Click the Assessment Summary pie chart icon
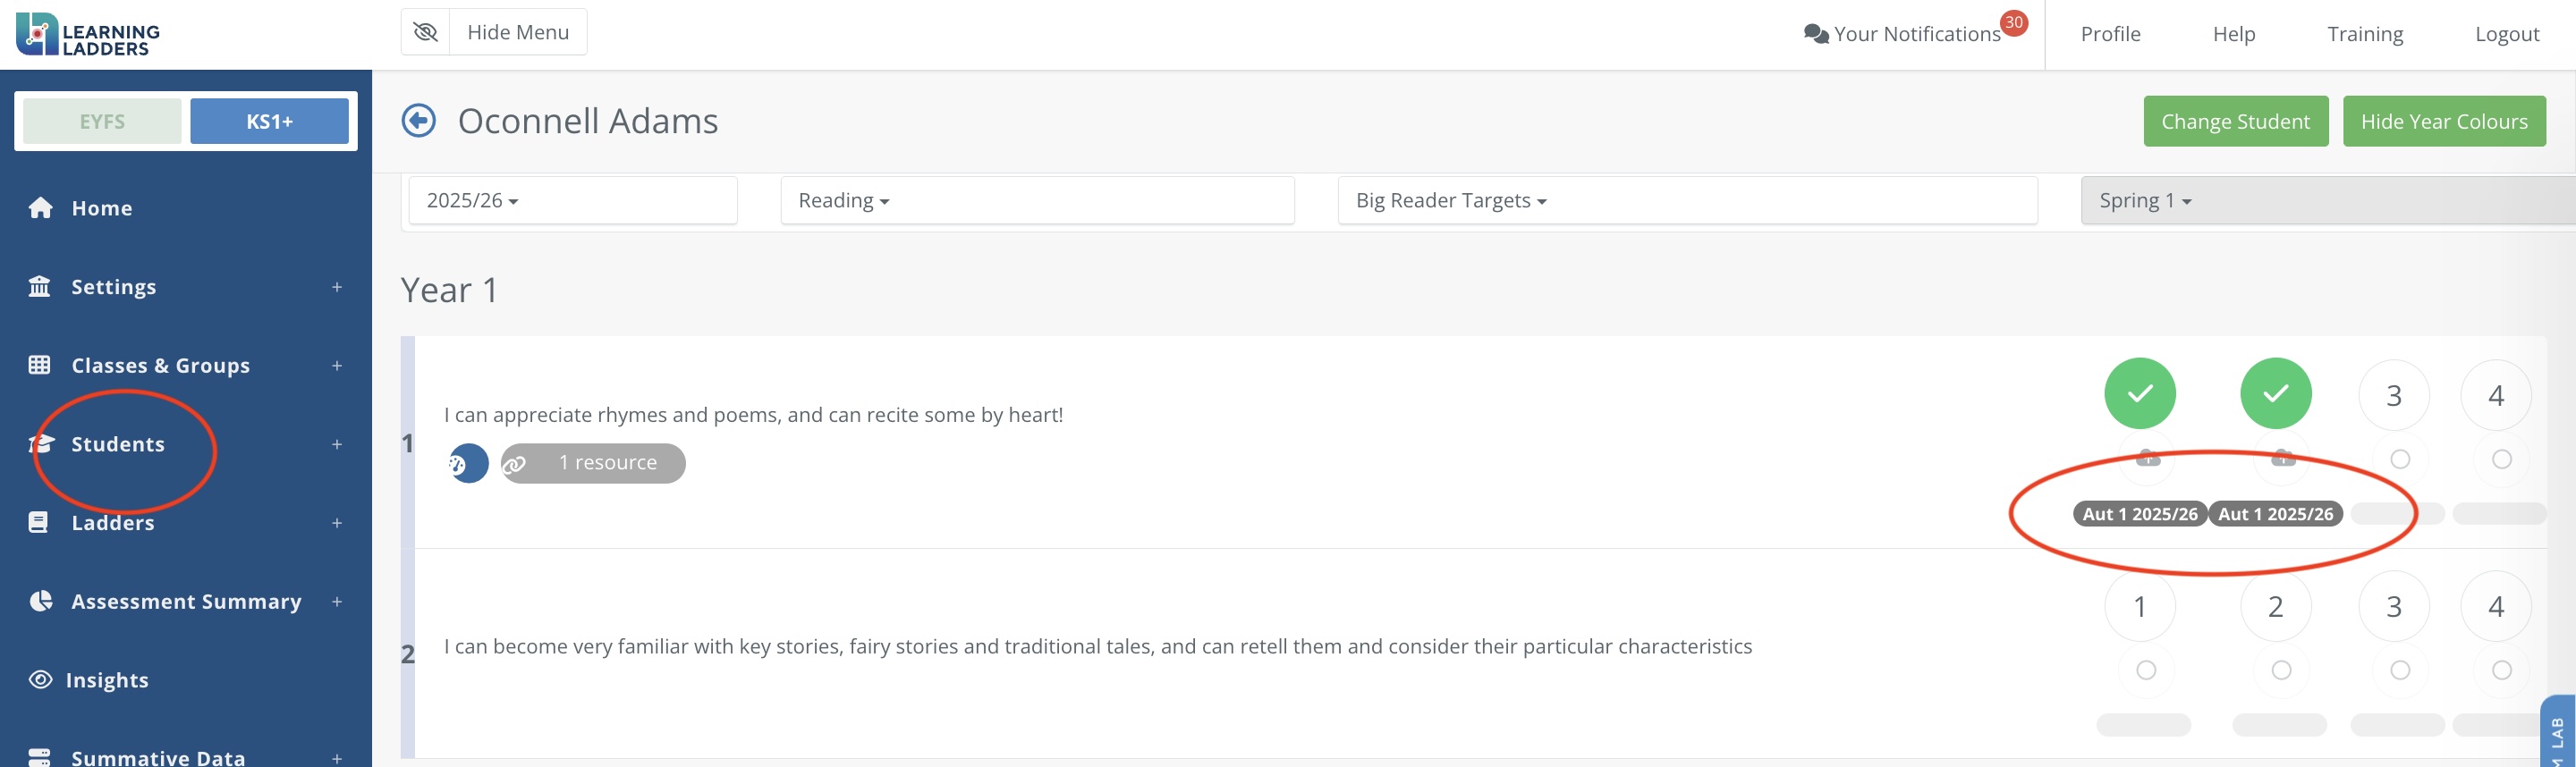This screenshot has width=2576, height=767. (x=40, y=601)
